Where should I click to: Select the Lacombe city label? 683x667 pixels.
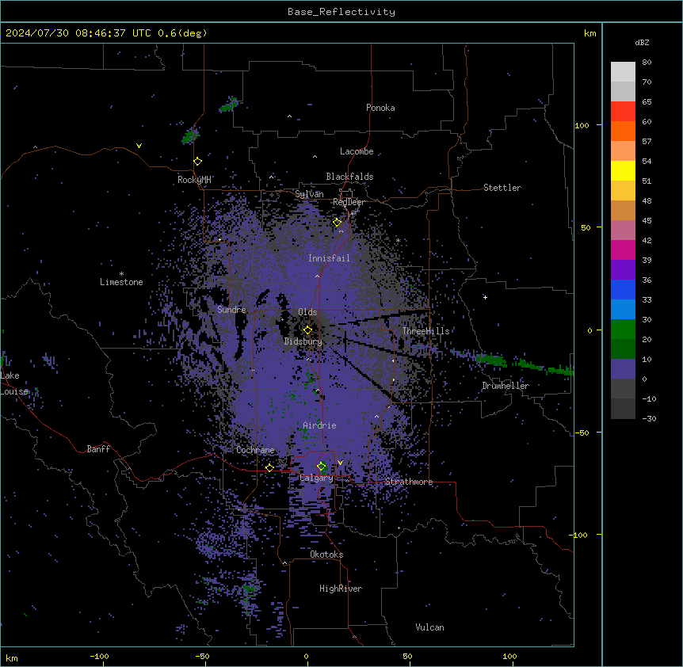357,151
